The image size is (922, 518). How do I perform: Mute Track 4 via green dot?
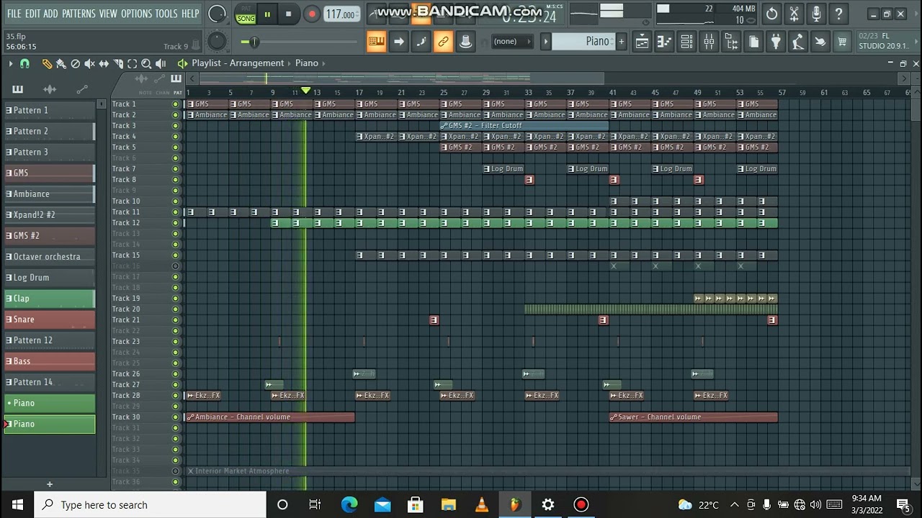[x=175, y=137]
